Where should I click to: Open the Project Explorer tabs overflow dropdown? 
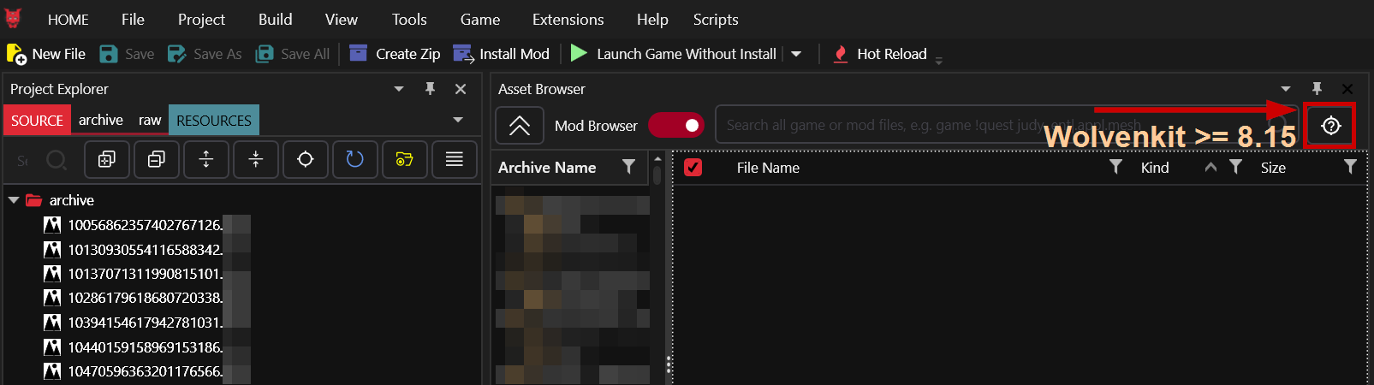(x=458, y=121)
